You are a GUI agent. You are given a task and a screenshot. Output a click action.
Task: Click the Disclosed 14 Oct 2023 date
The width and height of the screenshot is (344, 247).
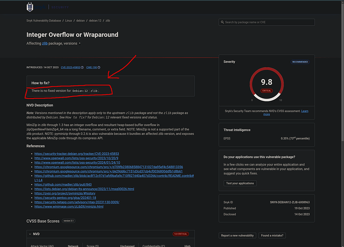[302, 214]
